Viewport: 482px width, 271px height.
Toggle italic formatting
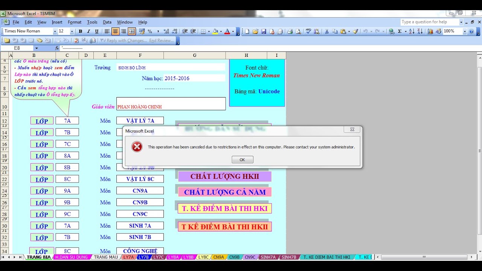point(88,31)
